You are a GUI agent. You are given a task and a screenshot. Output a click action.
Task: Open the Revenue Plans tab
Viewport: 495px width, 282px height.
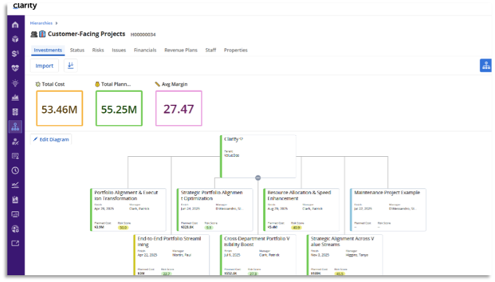(181, 50)
